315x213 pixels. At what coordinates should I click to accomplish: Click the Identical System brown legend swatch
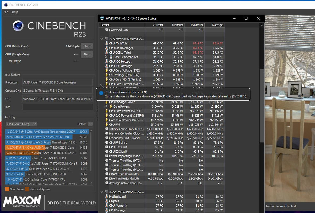(27, 189)
